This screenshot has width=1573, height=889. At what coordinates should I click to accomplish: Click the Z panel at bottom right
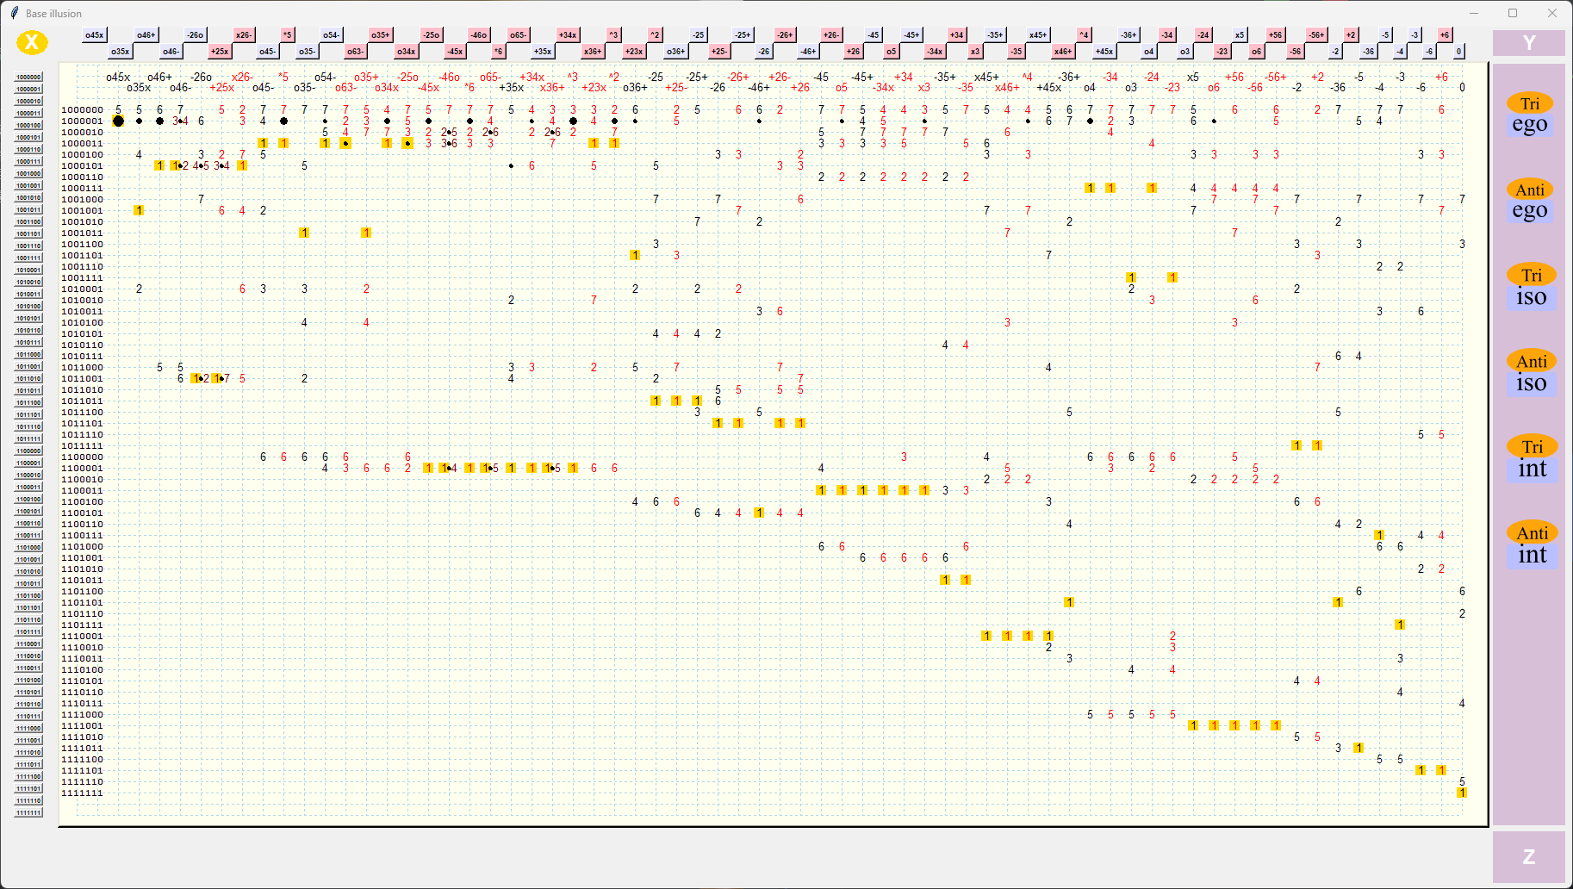pos(1529,857)
